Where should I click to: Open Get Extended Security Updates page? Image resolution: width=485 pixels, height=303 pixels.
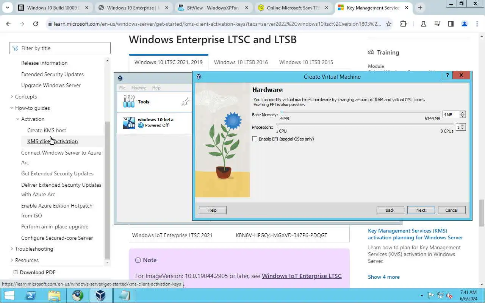click(57, 173)
